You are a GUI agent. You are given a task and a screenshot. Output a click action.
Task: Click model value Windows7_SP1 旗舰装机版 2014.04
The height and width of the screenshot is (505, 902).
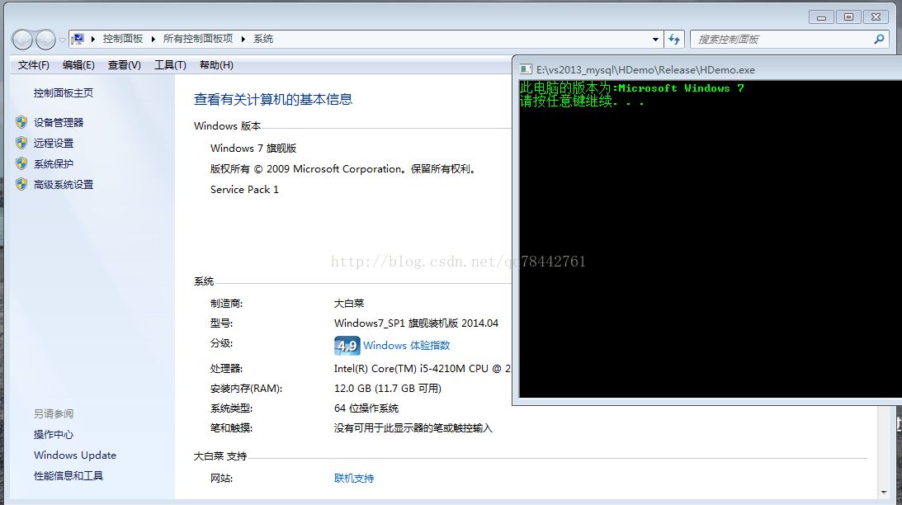(x=416, y=323)
